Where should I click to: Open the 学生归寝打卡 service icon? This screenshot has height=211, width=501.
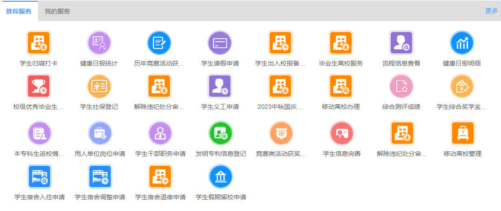38,43
